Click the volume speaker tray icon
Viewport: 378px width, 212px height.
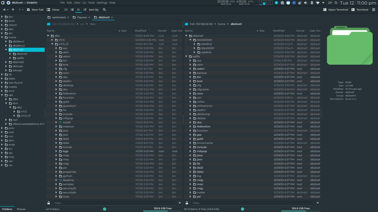(306, 3)
